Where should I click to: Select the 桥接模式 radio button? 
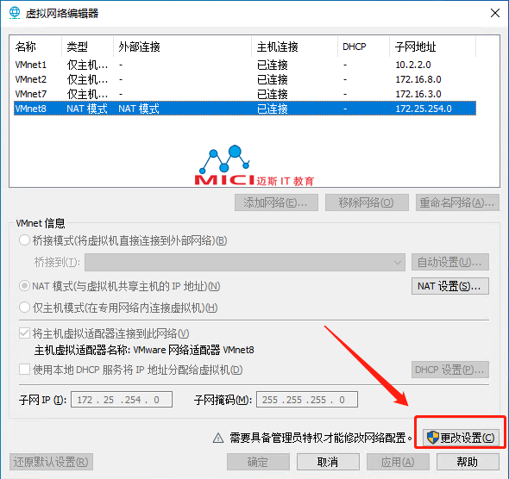[24, 240]
